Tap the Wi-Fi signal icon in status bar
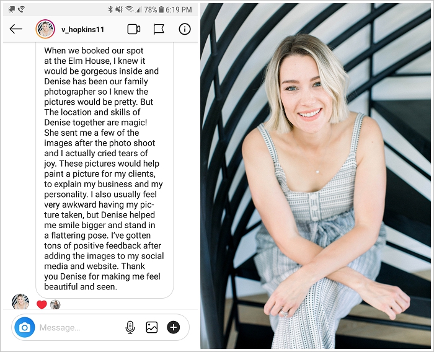Image resolution: width=434 pixels, height=352 pixels. pos(129,9)
